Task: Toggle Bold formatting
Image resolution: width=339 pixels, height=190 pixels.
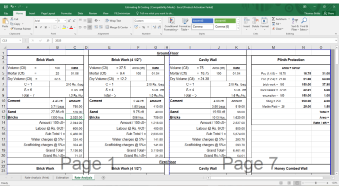Action: pyautogui.click(x=36, y=27)
